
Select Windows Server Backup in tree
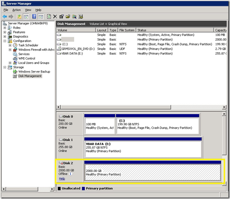coord(34,72)
